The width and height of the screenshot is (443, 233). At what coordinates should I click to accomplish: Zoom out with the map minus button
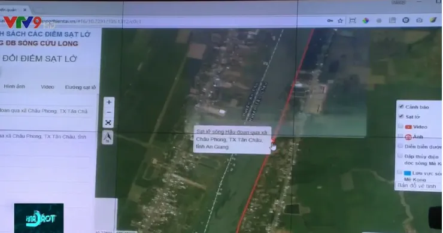click(109, 112)
